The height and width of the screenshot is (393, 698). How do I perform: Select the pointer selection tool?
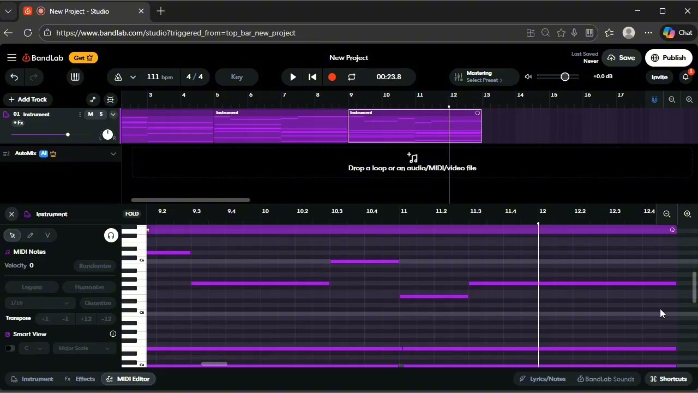(13, 235)
